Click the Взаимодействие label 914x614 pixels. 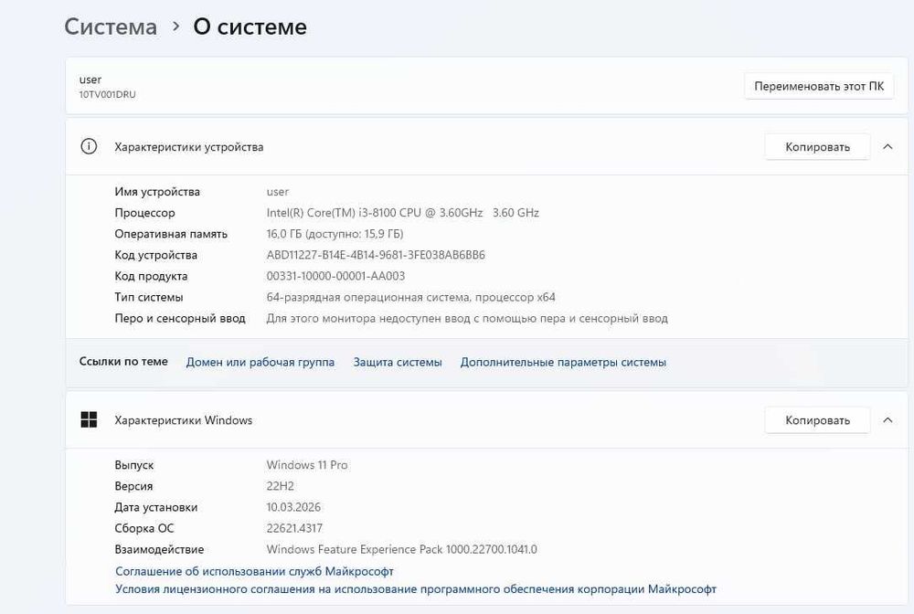[159, 549]
